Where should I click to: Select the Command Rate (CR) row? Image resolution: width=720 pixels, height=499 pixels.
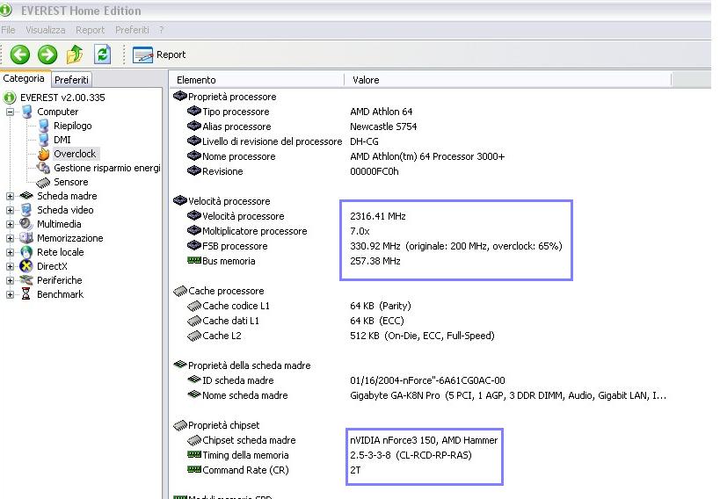pyautogui.click(x=274, y=470)
